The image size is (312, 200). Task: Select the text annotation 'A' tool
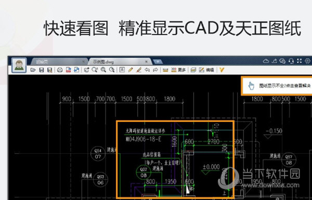[122, 70]
